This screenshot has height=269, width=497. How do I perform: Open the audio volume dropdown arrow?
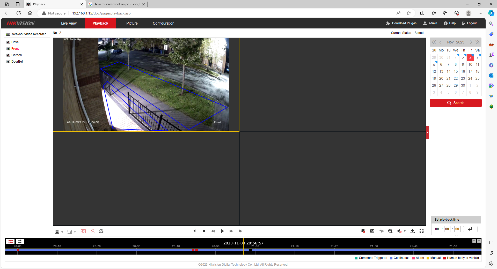click(405, 231)
